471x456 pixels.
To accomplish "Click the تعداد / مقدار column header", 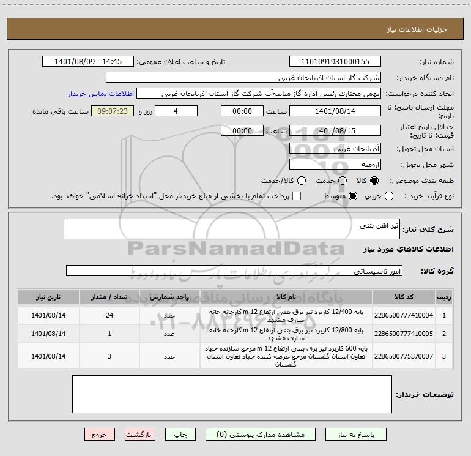I will 109,297.
